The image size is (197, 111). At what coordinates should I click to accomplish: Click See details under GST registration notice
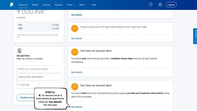click(77, 38)
